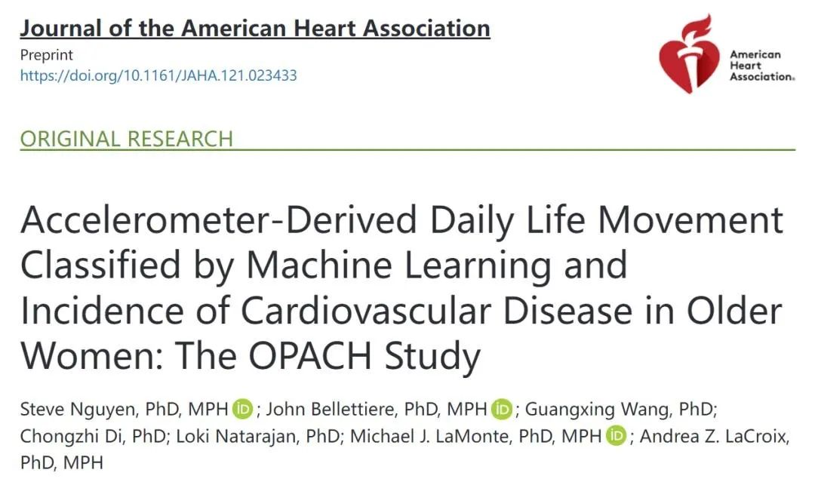This screenshot has width=815, height=485.
Task: Click American Heart Association logo text
Action: [761, 66]
